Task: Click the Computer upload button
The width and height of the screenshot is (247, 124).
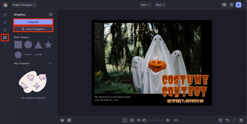Action: click(33, 22)
